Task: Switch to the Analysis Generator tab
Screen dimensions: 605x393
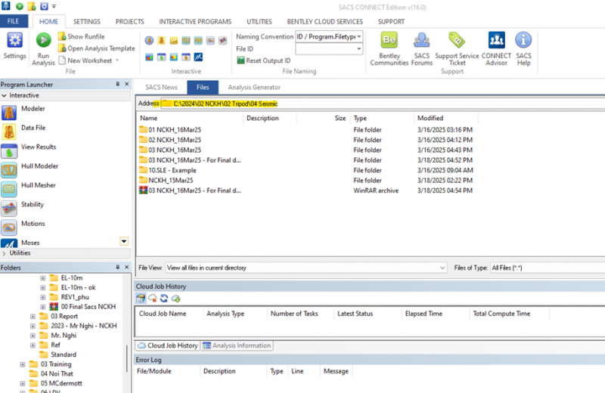Action: [254, 87]
